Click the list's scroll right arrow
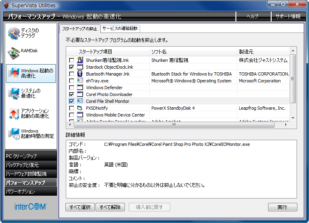Viewport: 309px width, 223px height. [x=286, y=125]
